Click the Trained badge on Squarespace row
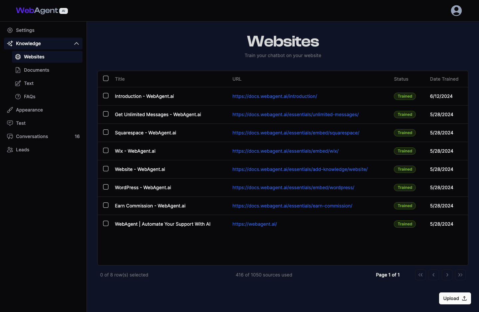 [404, 132]
